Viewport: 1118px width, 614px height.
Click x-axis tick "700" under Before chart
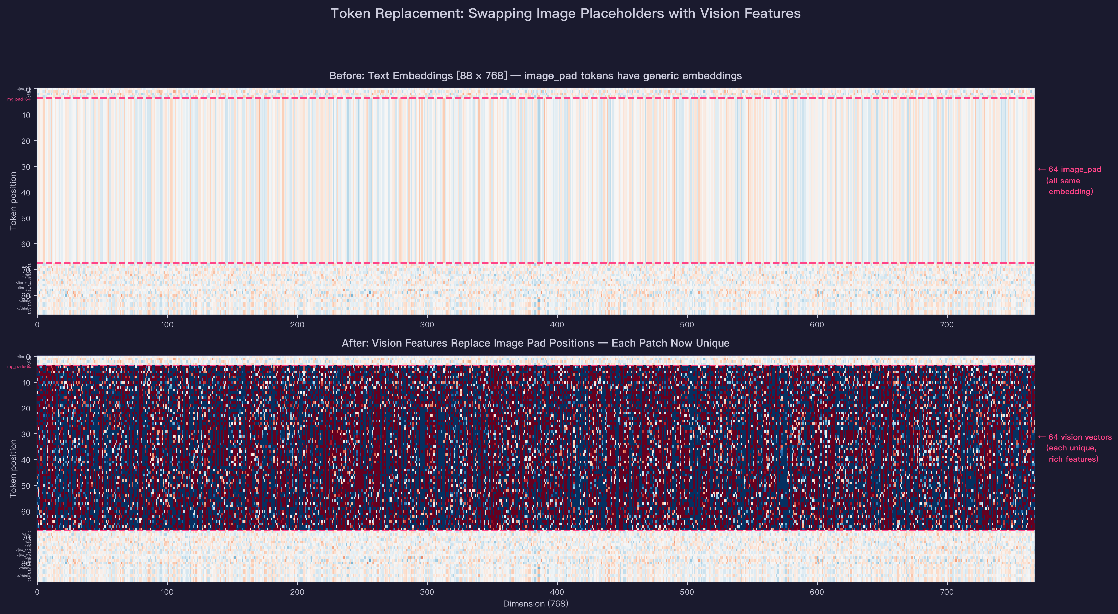click(x=947, y=325)
